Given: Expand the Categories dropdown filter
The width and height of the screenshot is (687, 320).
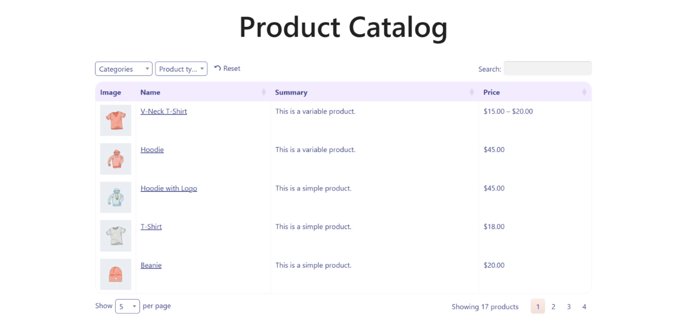Looking at the screenshot, I should point(123,69).
